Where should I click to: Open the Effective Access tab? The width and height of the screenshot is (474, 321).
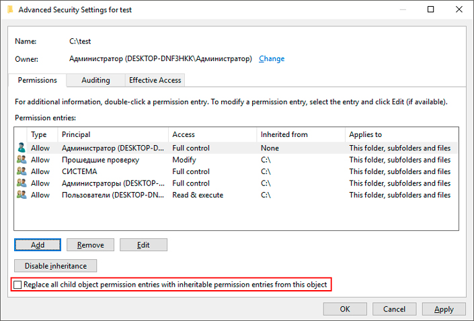(x=155, y=80)
